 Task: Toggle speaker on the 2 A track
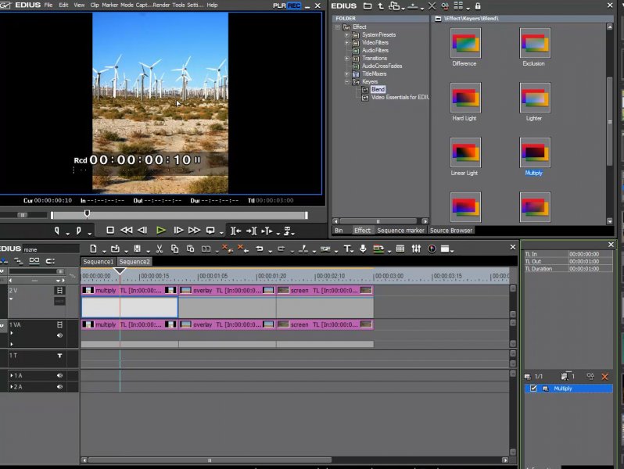tap(59, 387)
